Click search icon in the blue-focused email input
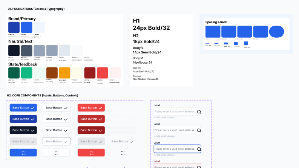Viewport: 299px width, 168px height. coord(199,149)
